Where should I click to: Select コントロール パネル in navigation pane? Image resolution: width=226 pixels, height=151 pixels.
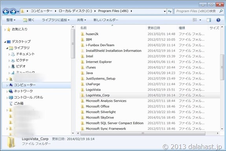click(28, 98)
